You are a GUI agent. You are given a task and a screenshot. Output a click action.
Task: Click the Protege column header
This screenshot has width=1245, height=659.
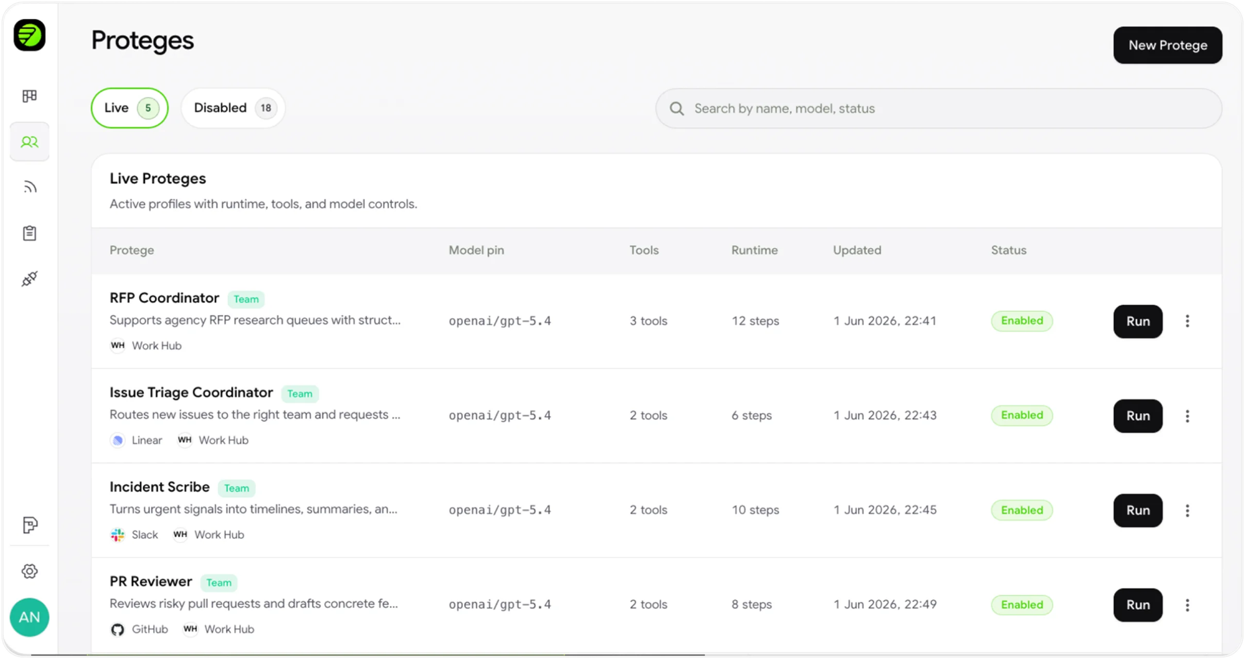click(x=131, y=250)
